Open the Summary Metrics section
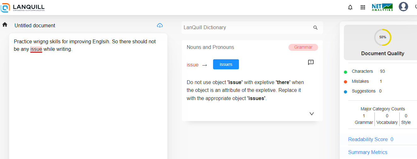Screen dimensions: 417x159 pos(368,152)
